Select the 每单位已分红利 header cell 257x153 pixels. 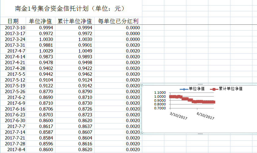click(x=118, y=21)
